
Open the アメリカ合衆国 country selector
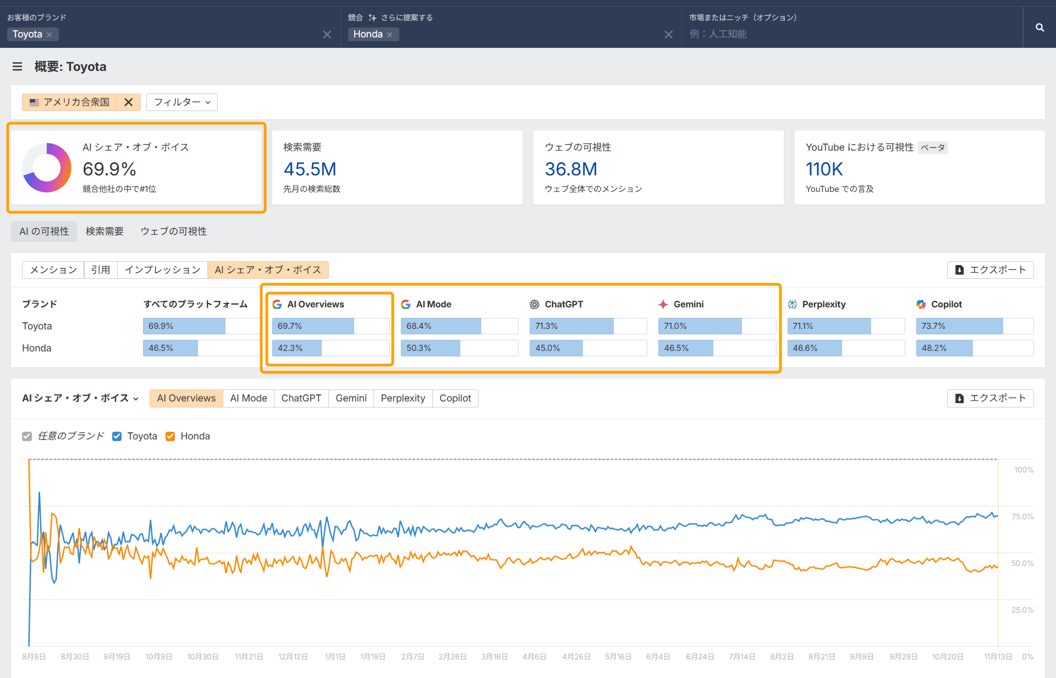click(x=70, y=102)
